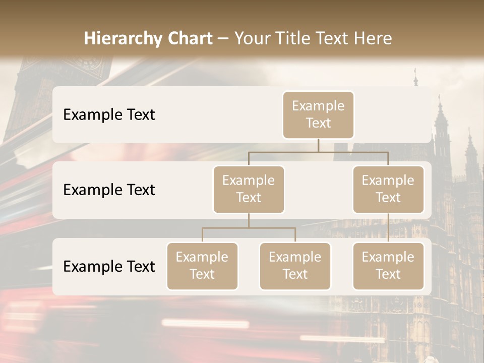Select the connector between the two right-side boxes

[x=388, y=228]
